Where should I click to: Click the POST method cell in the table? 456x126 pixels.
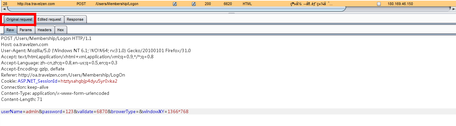81,4
